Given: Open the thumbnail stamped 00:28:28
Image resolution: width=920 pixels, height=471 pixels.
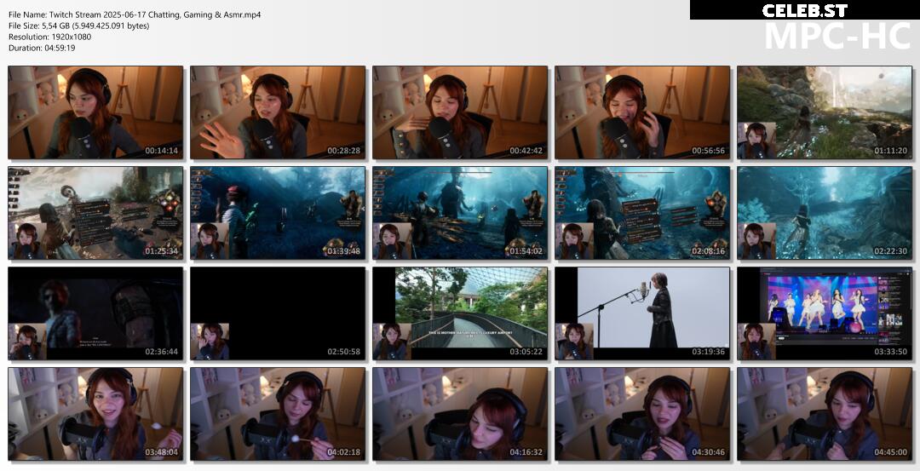Looking at the screenshot, I should pos(278,112).
